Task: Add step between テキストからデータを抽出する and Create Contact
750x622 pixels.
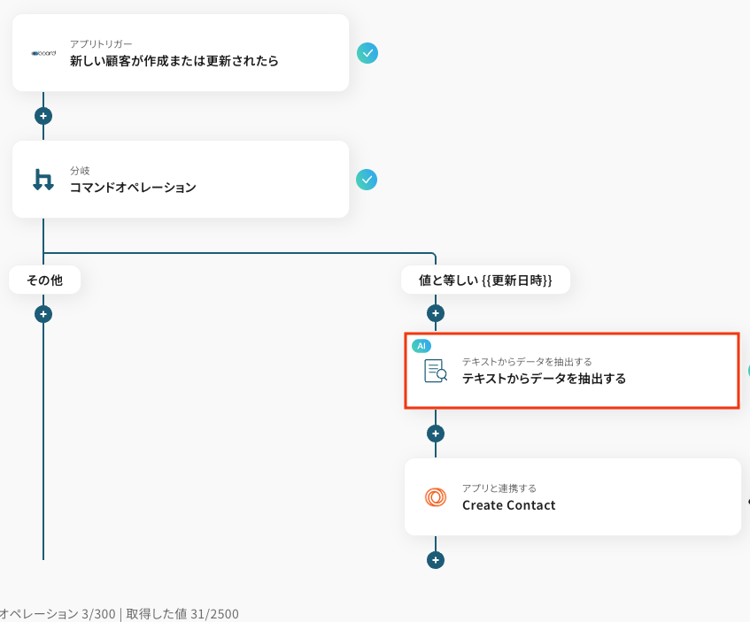Action: pyautogui.click(x=436, y=434)
